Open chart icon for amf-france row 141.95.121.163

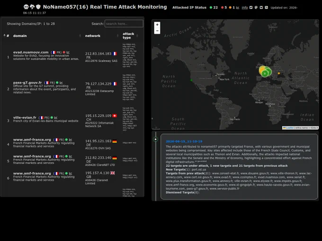coord(71,140)
